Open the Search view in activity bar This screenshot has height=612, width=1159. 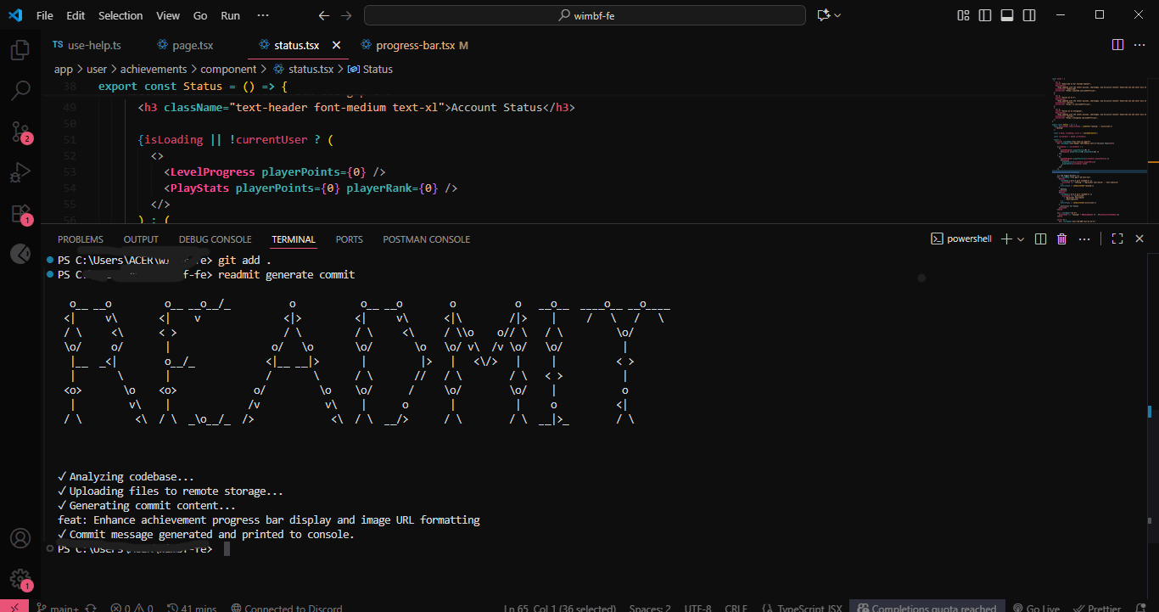[x=20, y=90]
